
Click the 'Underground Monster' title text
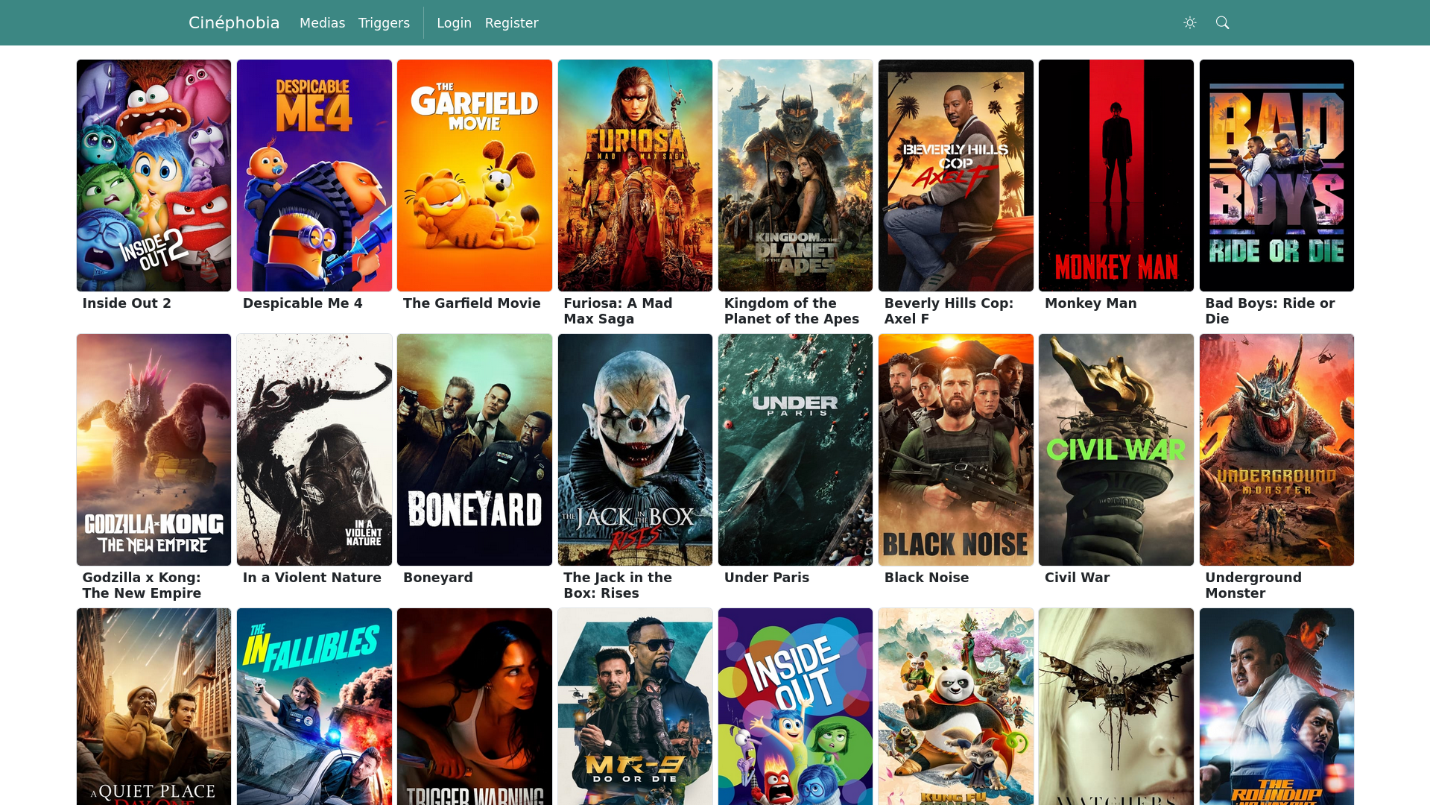pos(1253,585)
